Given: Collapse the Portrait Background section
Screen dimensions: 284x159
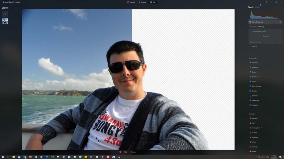Looking at the screenshot, I should click(252, 32).
